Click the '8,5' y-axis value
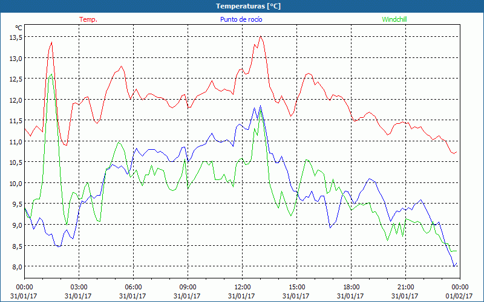 pyautogui.click(x=17, y=246)
